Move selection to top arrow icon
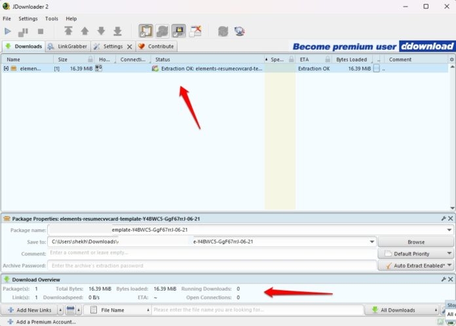The height and width of the screenshot is (326, 456). coord(68,31)
